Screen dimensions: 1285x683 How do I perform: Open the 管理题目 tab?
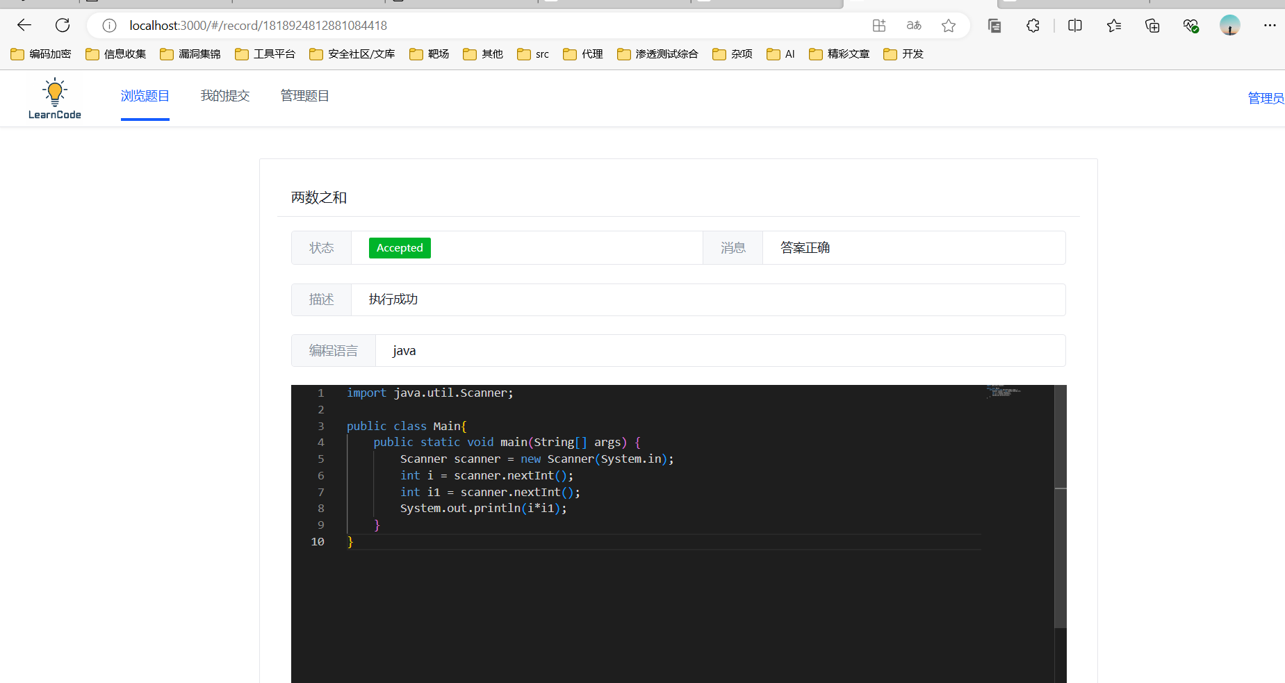click(304, 96)
